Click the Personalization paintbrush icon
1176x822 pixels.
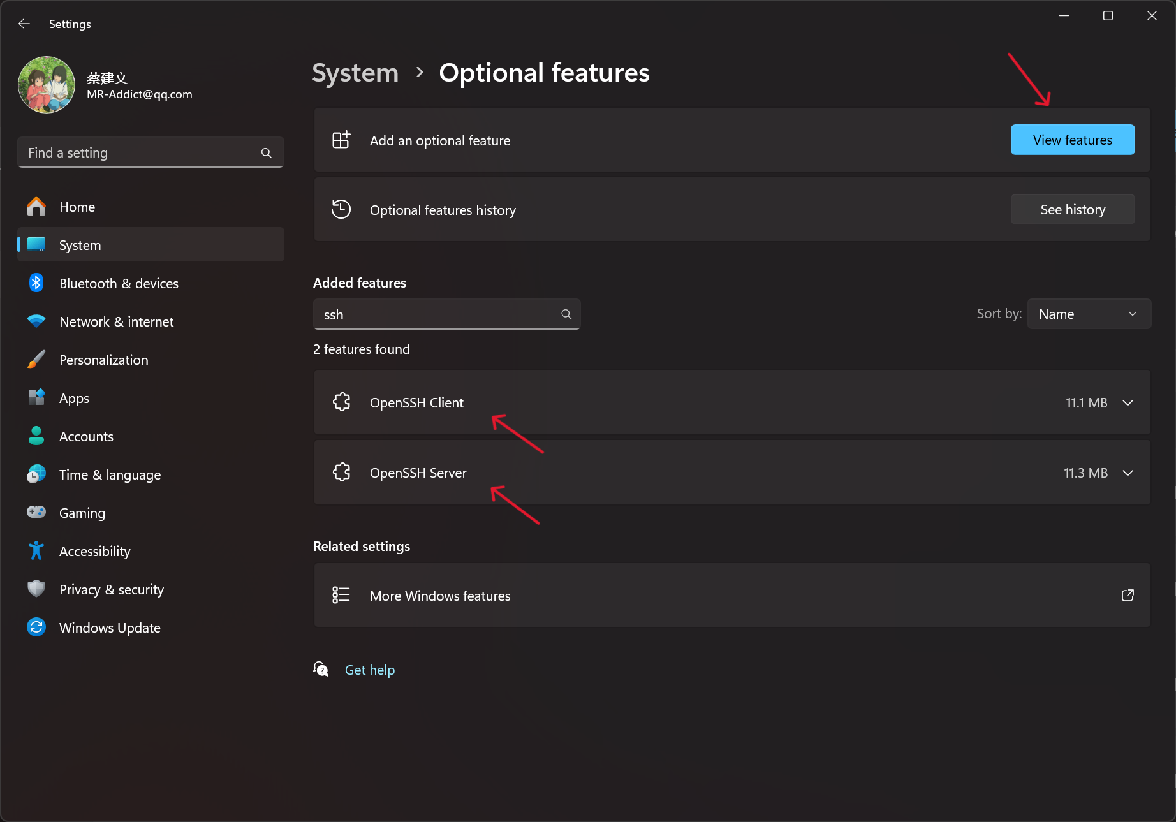point(36,359)
